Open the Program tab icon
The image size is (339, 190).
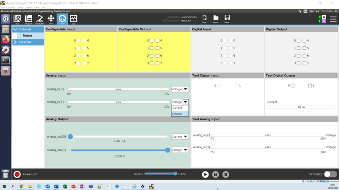pyautogui.click(x=28, y=19)
